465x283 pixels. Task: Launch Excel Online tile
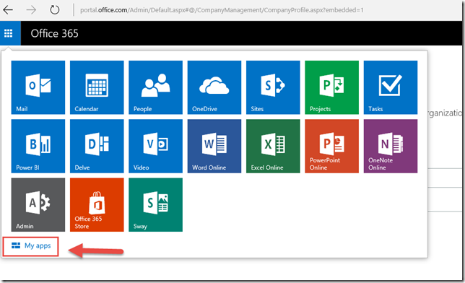pos(273,147)
